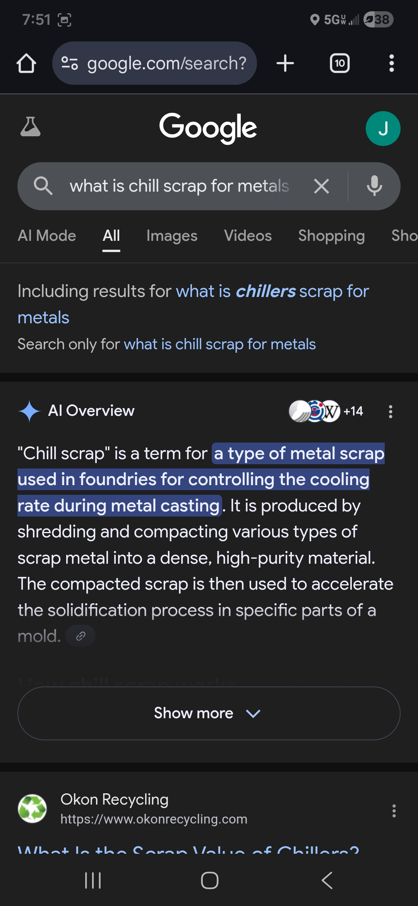
Task: Start voice search with microphone icon
Action: [374, 186]
